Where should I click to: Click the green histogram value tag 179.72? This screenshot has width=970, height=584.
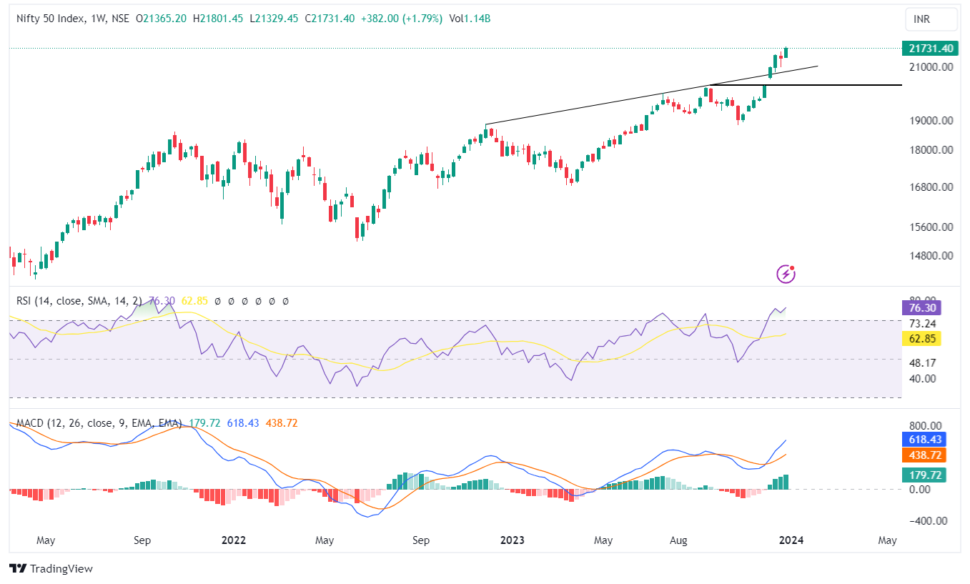926,475
